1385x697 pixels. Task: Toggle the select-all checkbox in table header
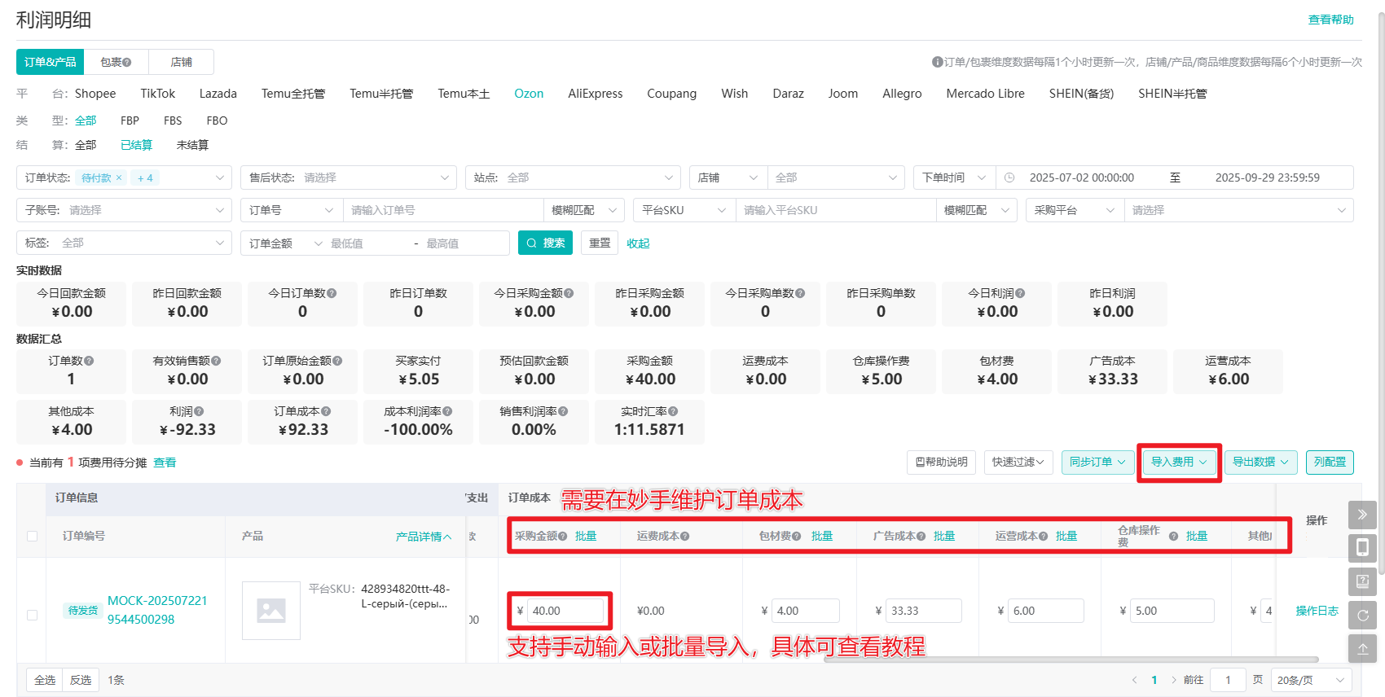(x=32, y=536)
